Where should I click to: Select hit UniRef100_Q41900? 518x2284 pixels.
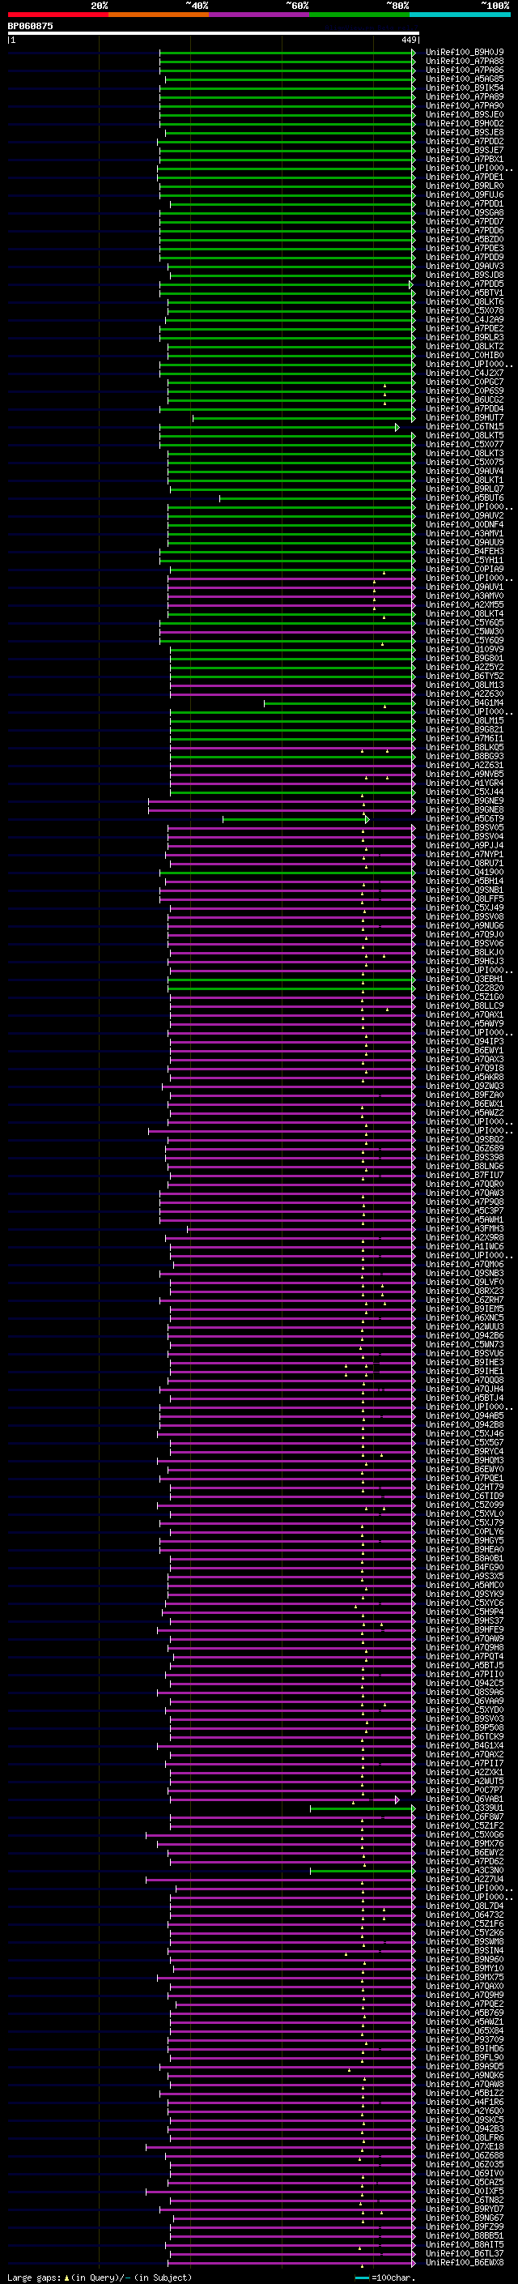pos(465,873)
